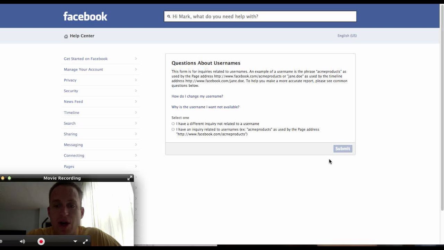Click the yellow minimize button of Movie Recording
This screenshot has width=444, height=250.
pos(3,178)
